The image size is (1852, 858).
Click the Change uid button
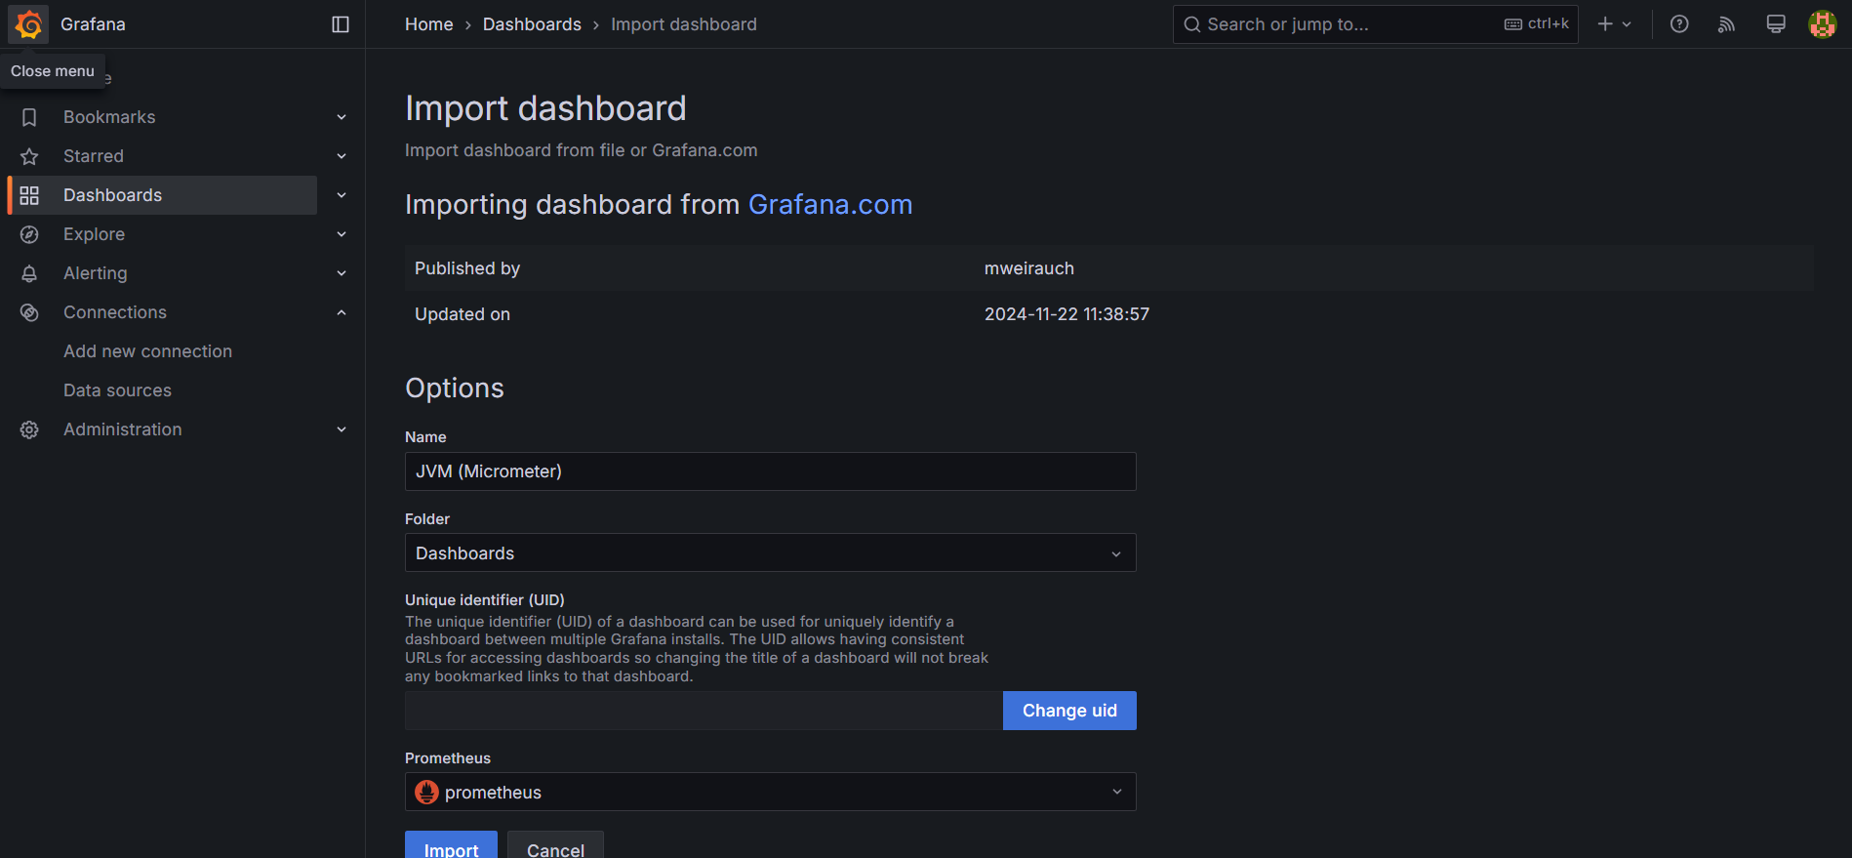pos(1069,711)
